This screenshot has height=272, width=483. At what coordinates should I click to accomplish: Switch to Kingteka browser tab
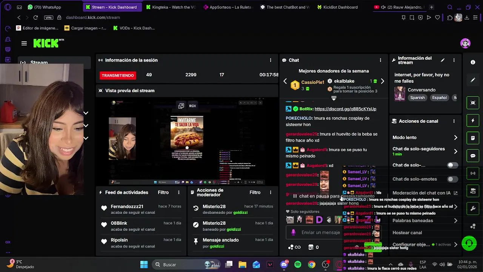tap(171, 7)
